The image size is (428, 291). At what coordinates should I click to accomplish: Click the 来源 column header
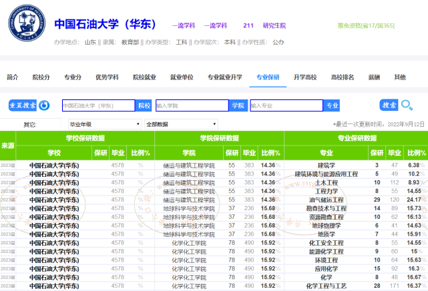tap(7, 145)
